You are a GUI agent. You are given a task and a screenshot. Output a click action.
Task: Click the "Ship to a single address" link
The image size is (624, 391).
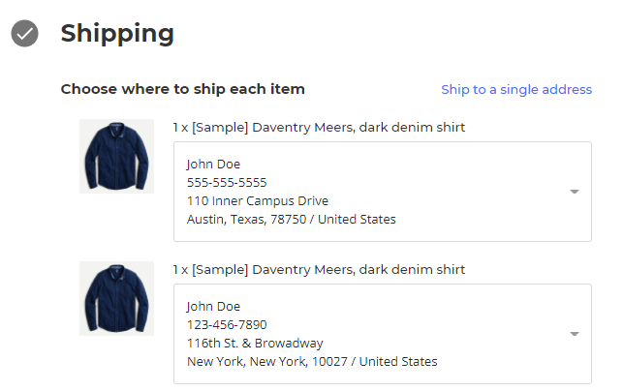click(516, 90)
